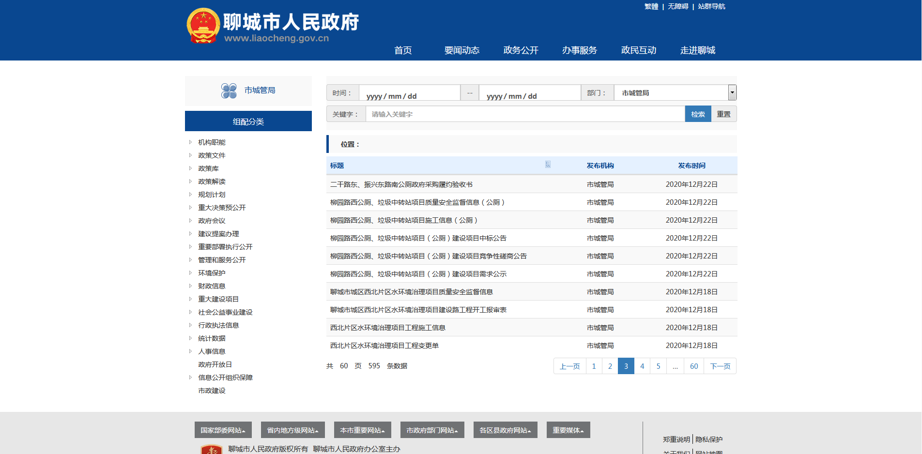Select 统计数据 in sidebar

click(x=212, y=338)
